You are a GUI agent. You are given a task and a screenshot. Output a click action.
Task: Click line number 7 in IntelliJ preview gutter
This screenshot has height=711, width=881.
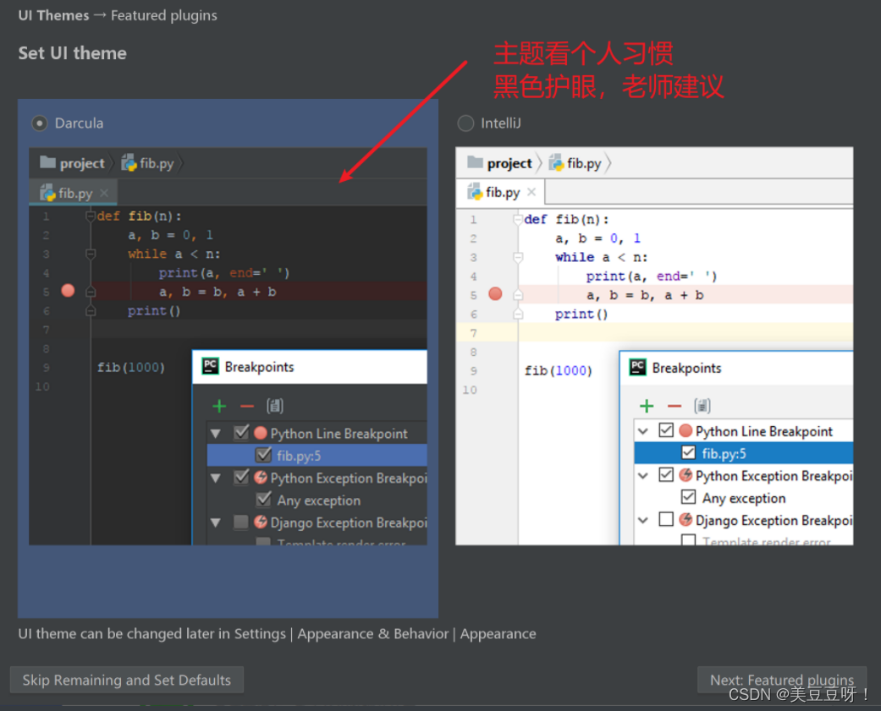(x=474, y=333)
